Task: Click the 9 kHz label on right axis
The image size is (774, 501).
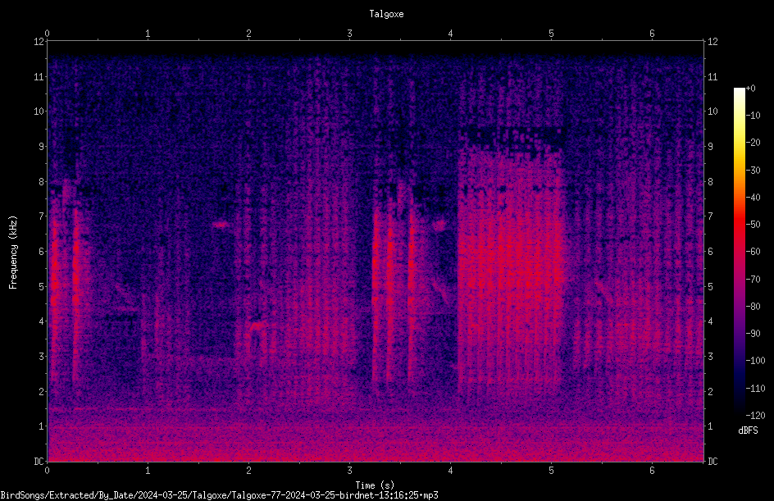Action: [x=711, y=146]
